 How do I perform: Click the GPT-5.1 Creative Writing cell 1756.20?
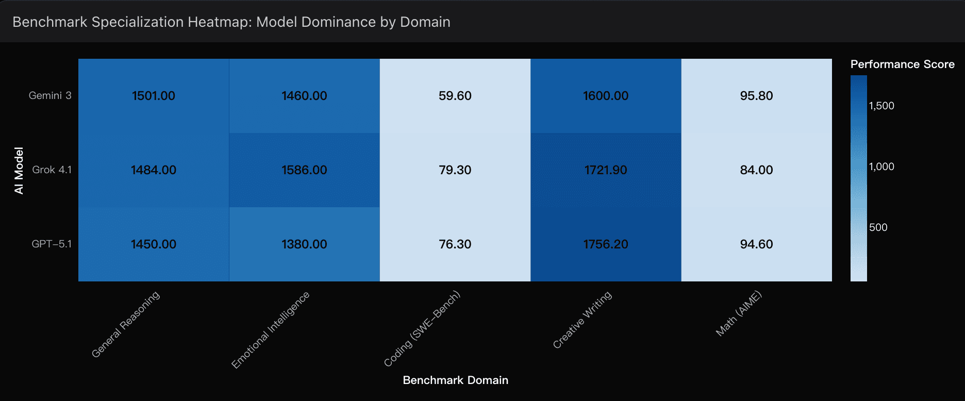point(606,244)
